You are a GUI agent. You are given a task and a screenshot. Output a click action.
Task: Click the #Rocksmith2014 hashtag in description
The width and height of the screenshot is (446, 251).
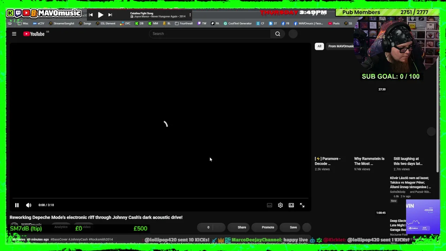tap(101, 239)
